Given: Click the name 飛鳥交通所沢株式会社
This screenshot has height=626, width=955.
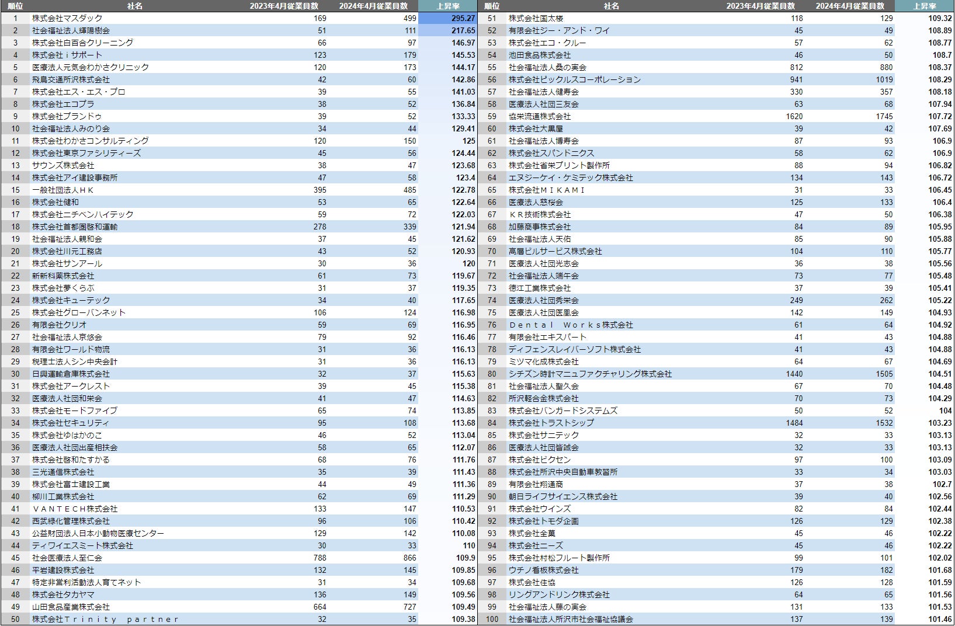Looking at the screenshot, I should [x=71, y=79].
